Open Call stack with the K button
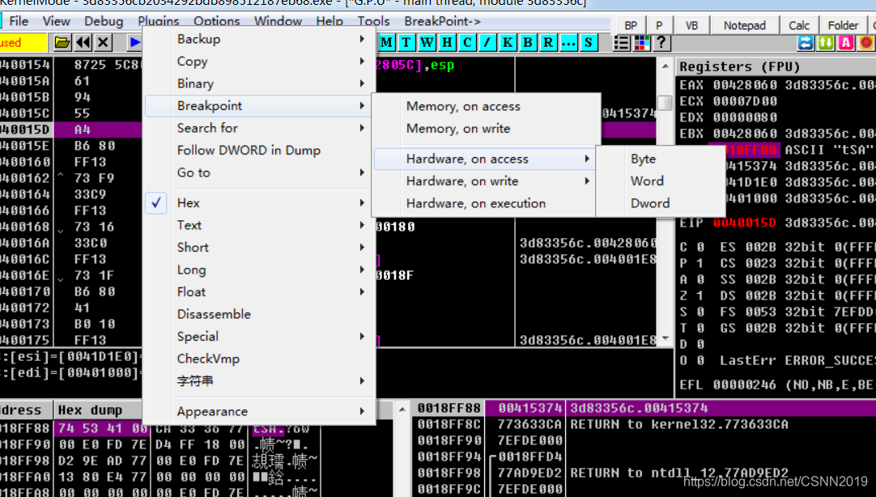Viewport: 876px width, 497px height. (x=508, y=42)
